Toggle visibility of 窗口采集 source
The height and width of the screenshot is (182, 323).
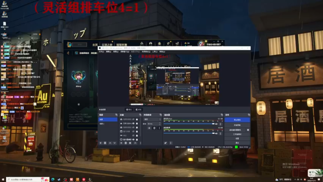click(134, 131)
